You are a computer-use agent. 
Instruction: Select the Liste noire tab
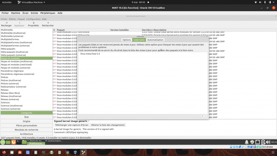pyautogui.click(x=139, y=40)
